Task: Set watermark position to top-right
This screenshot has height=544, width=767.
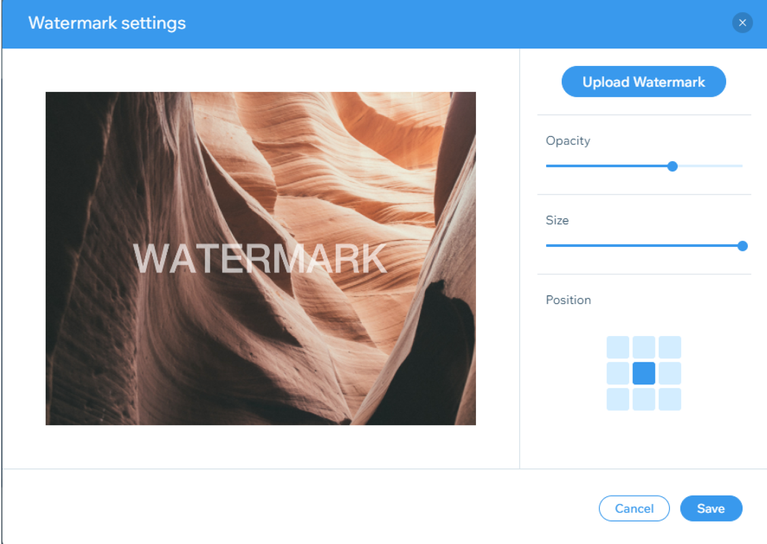Action: [670, 347]
